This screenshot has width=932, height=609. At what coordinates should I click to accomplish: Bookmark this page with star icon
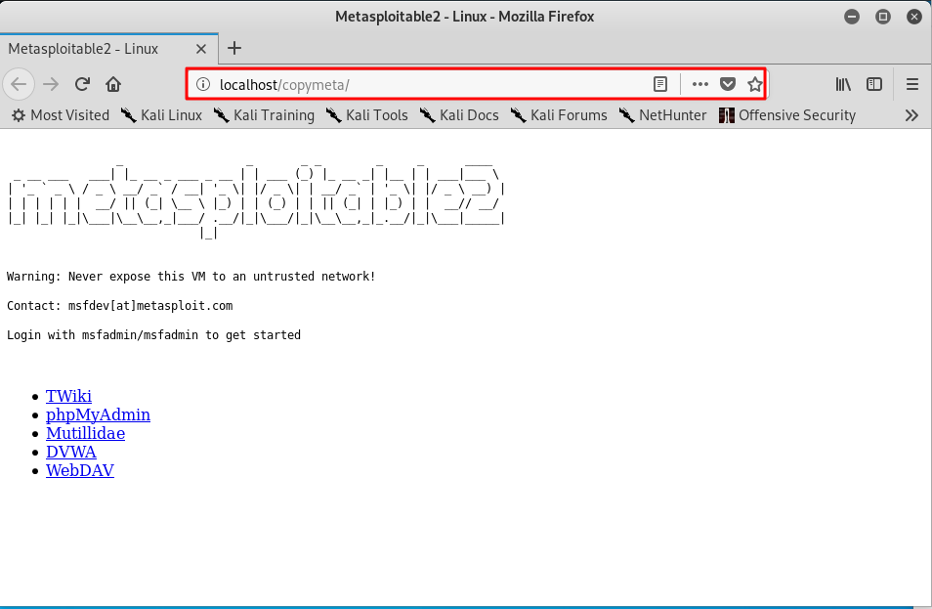pos(755,84)
